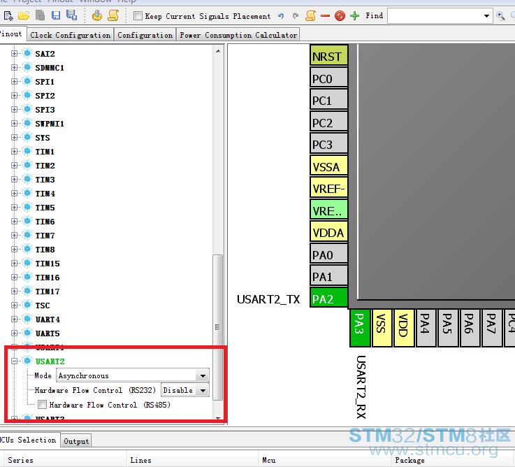Click the New Project toolbar icon
Screen dimensions: 515x467
pyautogui.click(x=8, y=15)
